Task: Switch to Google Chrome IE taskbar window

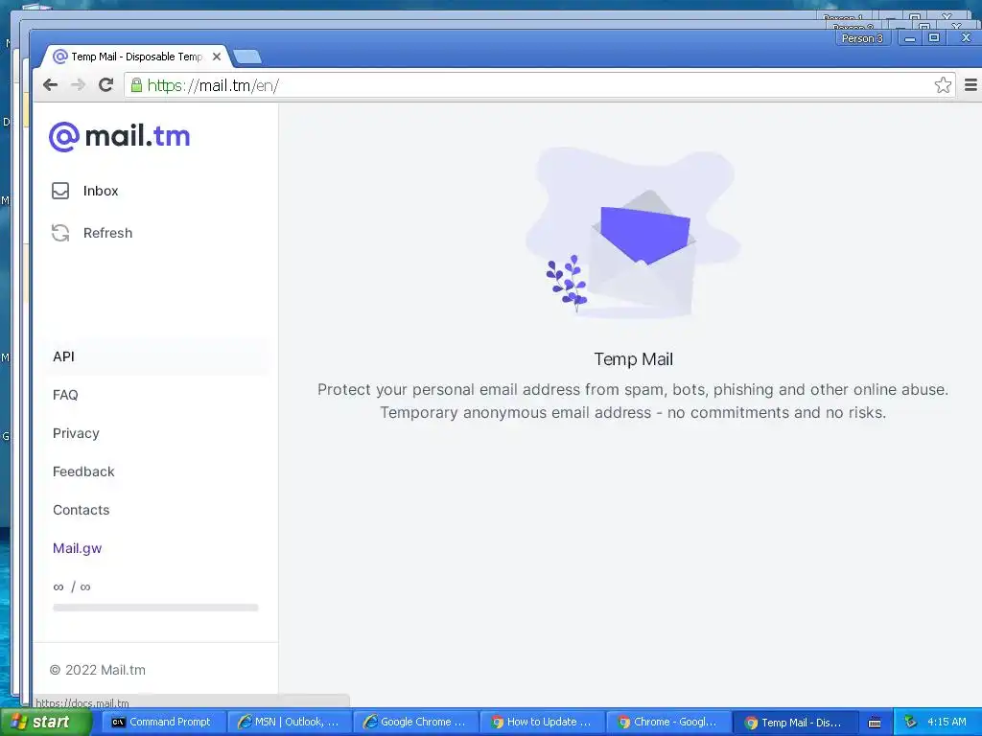Action: [x=414, y=722]
